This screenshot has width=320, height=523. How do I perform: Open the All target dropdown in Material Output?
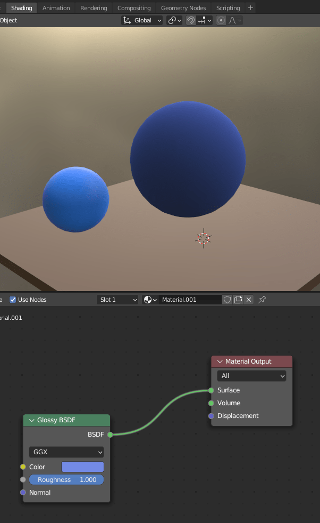(x=251, y=376)
